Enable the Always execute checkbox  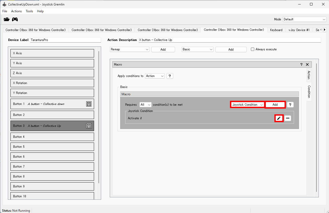252,49
